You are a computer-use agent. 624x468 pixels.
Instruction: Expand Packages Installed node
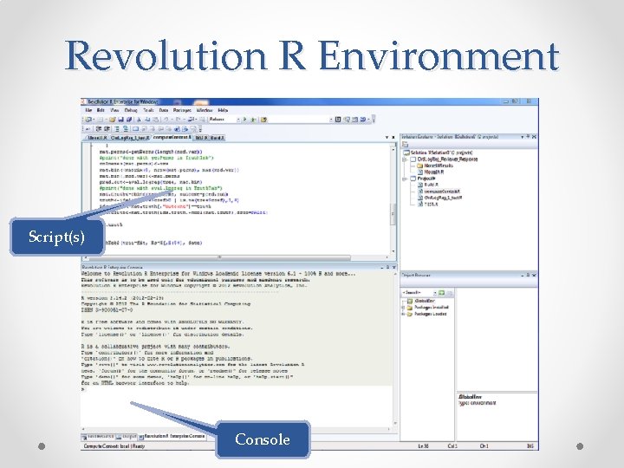403,307
